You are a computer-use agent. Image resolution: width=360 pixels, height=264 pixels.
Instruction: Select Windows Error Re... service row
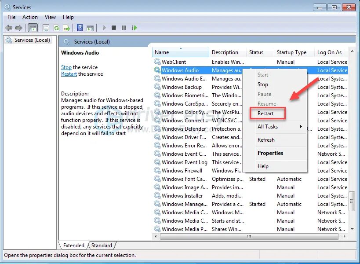point(251,146)
